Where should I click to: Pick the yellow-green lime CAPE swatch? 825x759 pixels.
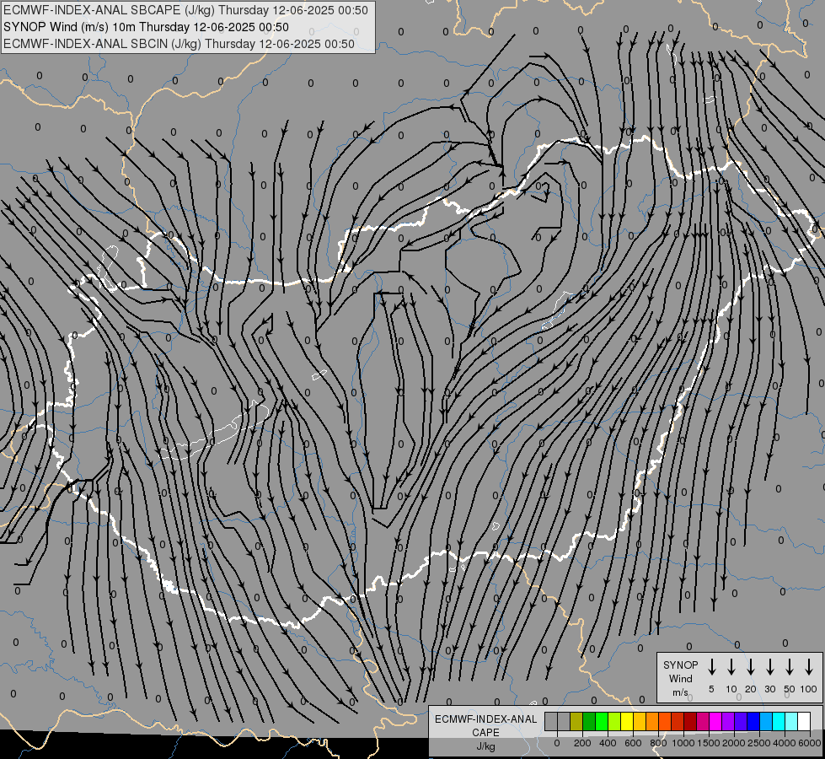coord(614,721)
